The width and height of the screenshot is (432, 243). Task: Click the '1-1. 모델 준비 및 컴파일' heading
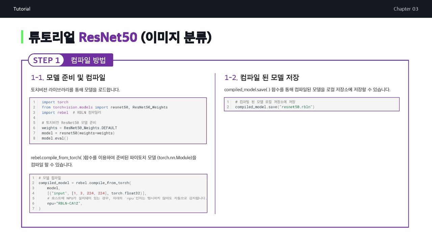(68, 78)
